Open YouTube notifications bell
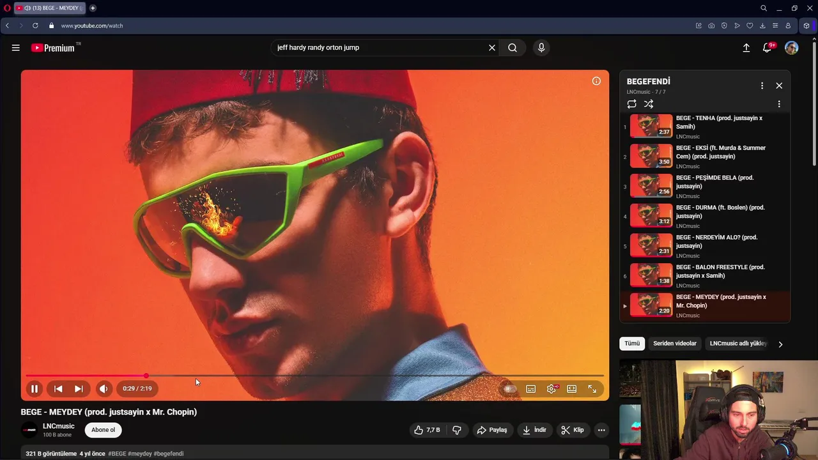Image resolution: width=818 pixels, height=460 pixels. [x=768, y=48]
